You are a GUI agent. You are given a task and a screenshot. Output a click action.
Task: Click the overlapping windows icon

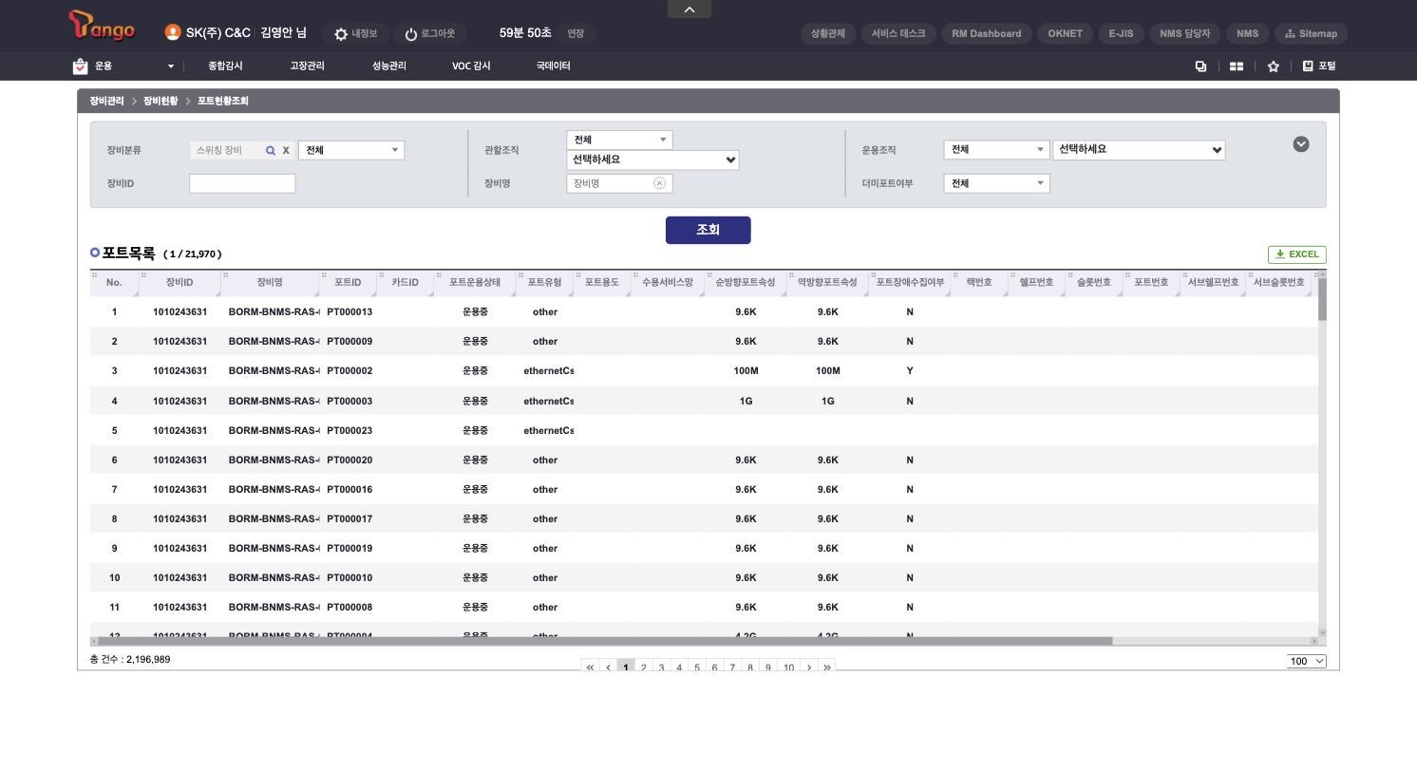click(1200, 66)
